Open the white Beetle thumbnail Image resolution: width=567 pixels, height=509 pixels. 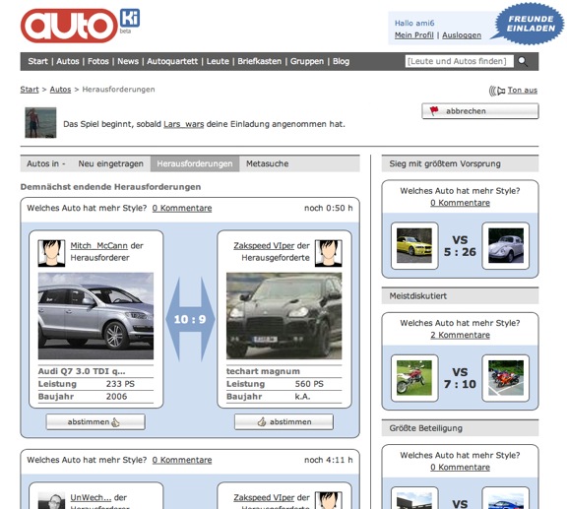click(x=506, y=245)
